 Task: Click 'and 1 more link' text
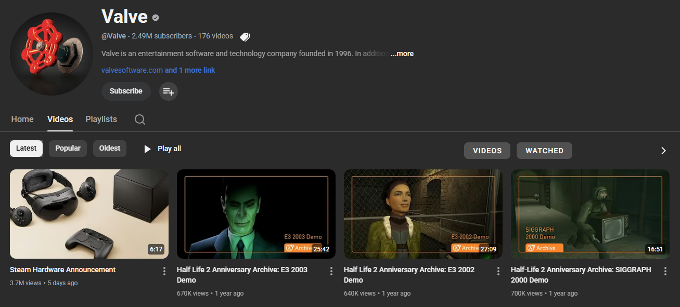tap(190, 70)
